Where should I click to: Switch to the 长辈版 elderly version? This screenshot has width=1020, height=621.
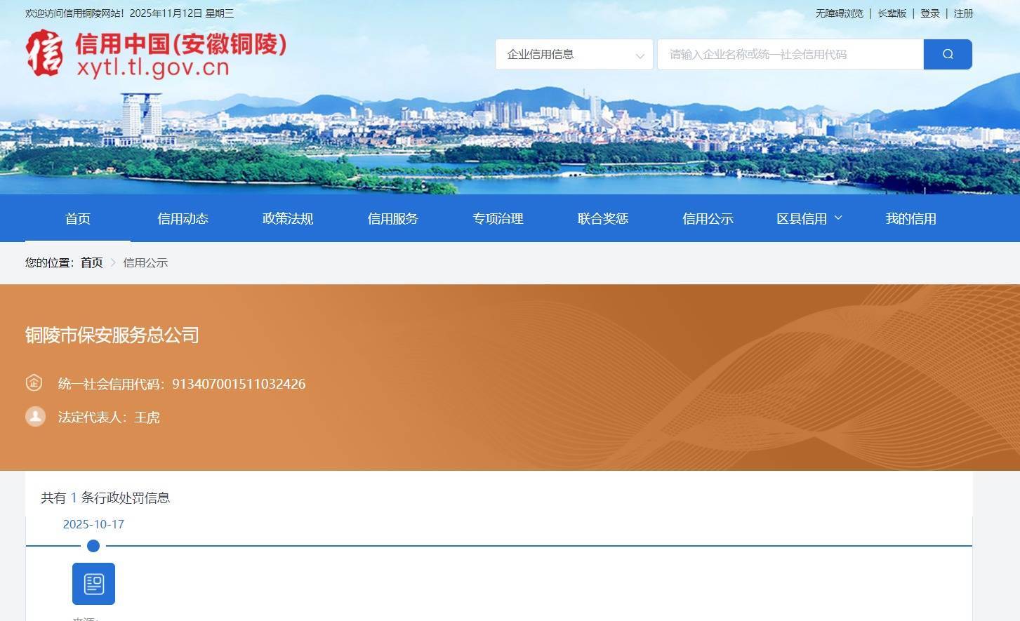coord(892,13)
